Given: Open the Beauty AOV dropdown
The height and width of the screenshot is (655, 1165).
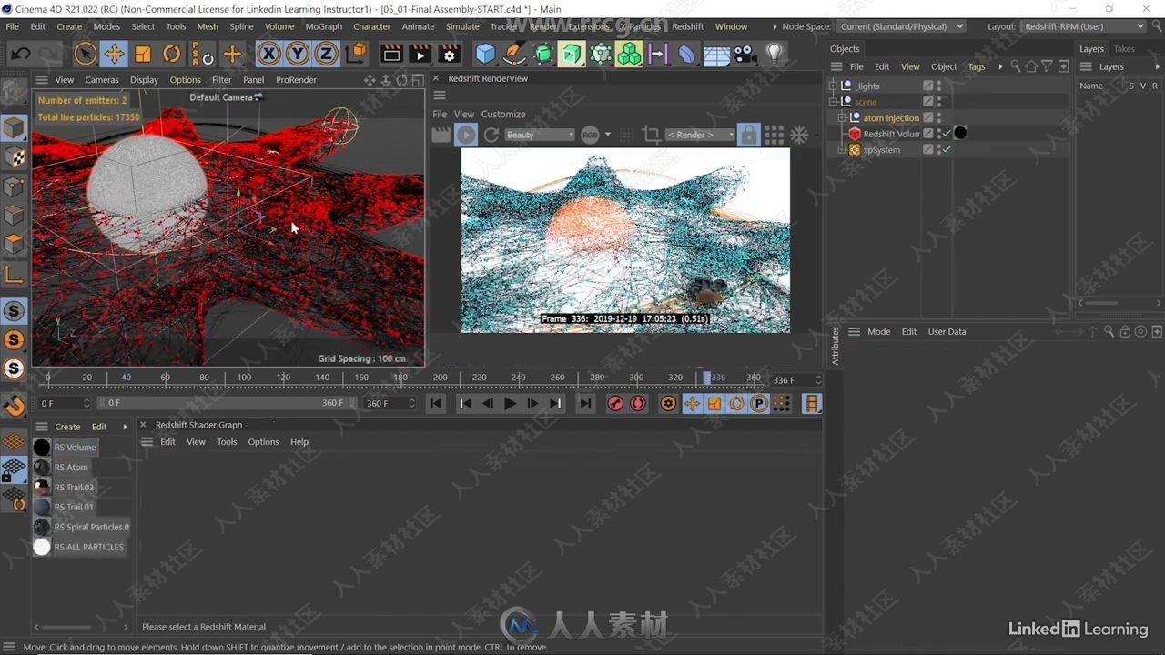Looking at the screenshot, I should [540, 135].
